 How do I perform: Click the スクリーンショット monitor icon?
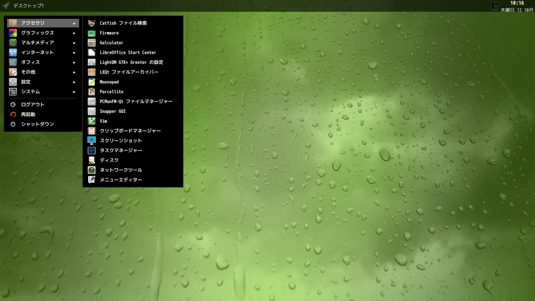[x=92, y=141]
